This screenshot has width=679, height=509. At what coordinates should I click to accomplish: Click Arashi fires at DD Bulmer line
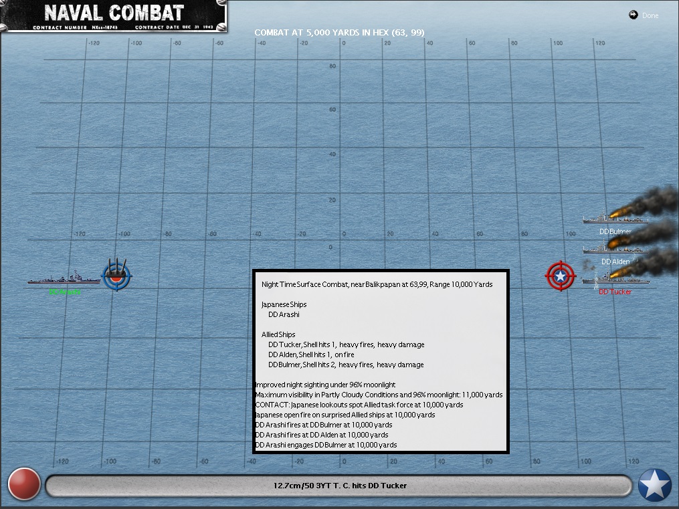324,425
